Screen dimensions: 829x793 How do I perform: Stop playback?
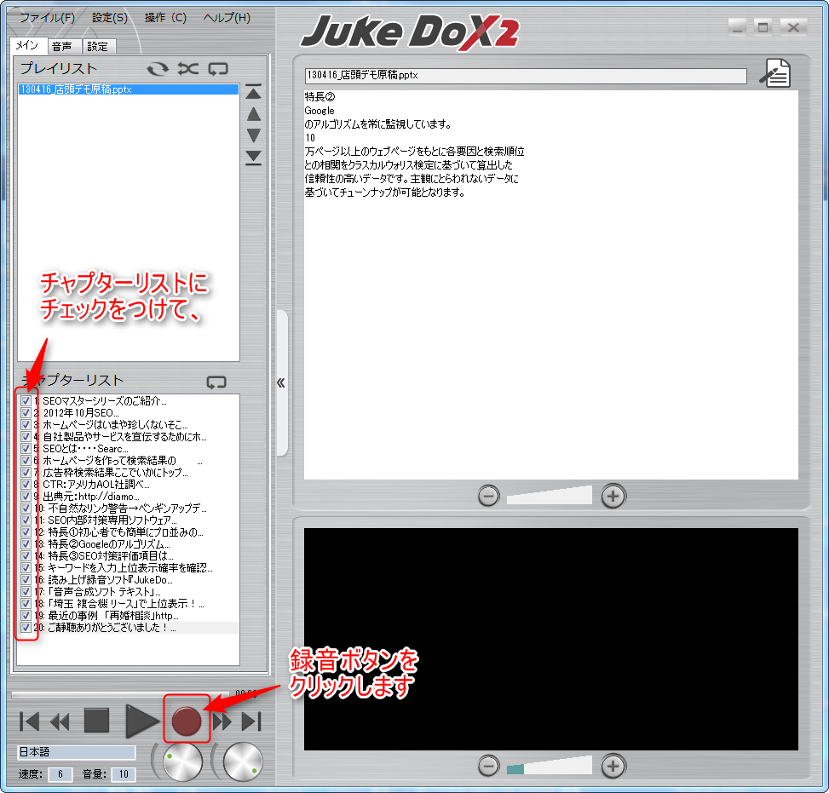click(96, 721)
